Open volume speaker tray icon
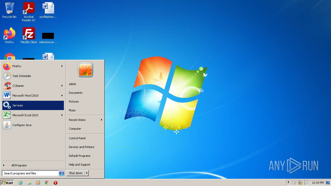The width and height of the screenshot is (331, 186). [x=294, y=183]
